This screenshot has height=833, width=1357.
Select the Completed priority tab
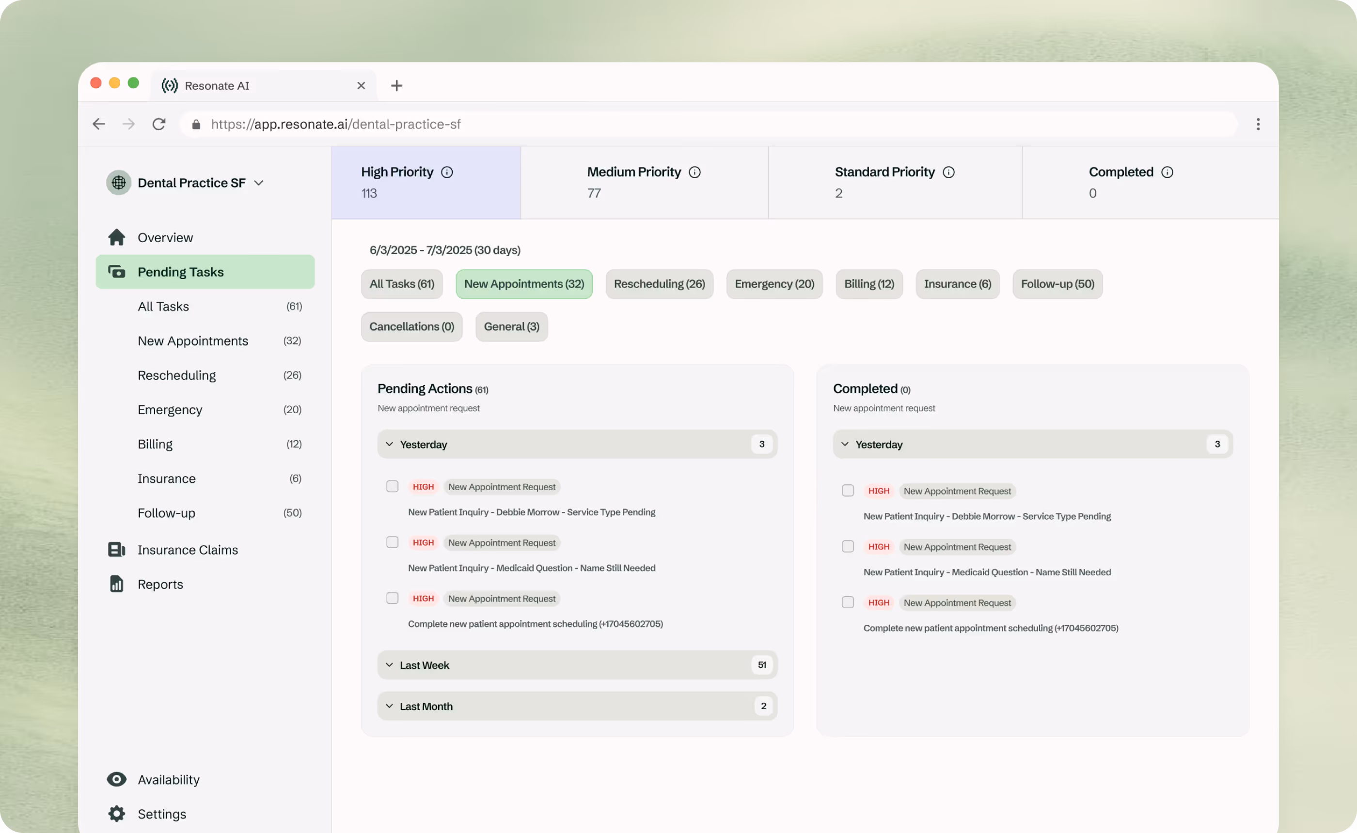coord(1151,183)
